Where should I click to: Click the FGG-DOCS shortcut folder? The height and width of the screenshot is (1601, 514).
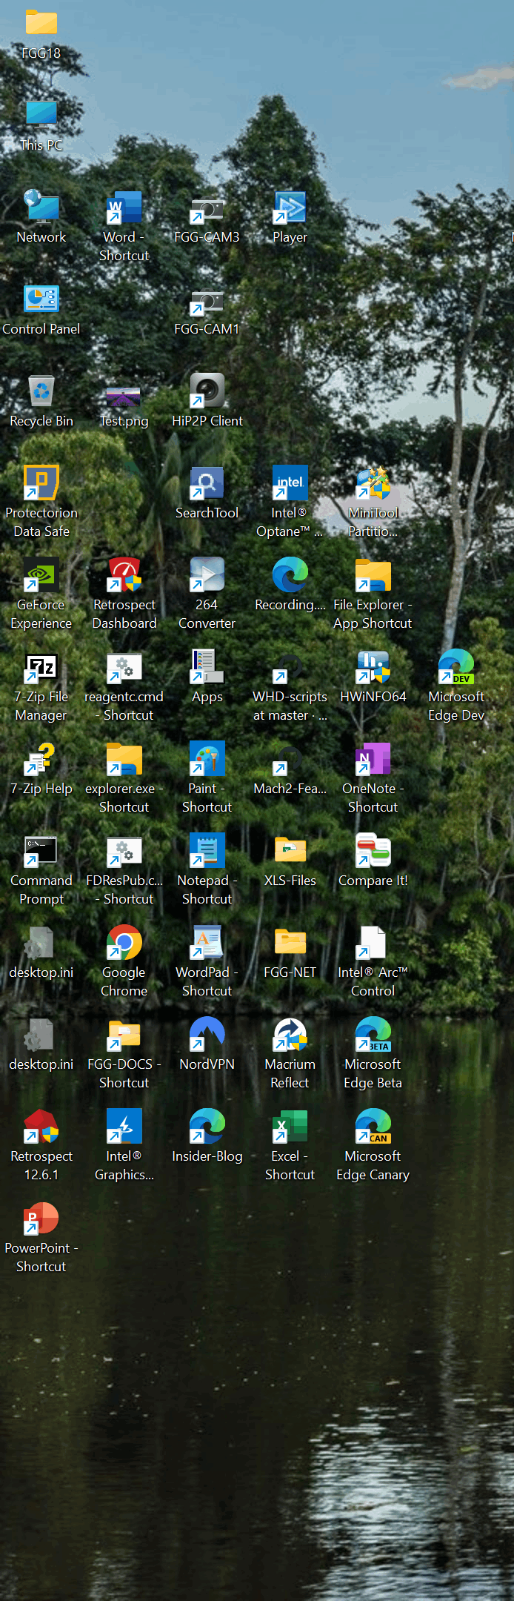point(124,1034)
